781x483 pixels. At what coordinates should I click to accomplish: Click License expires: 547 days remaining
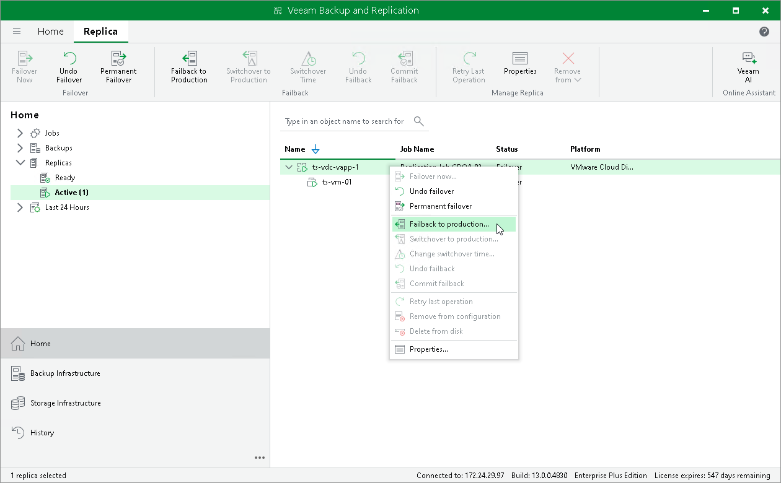[713, 476]
